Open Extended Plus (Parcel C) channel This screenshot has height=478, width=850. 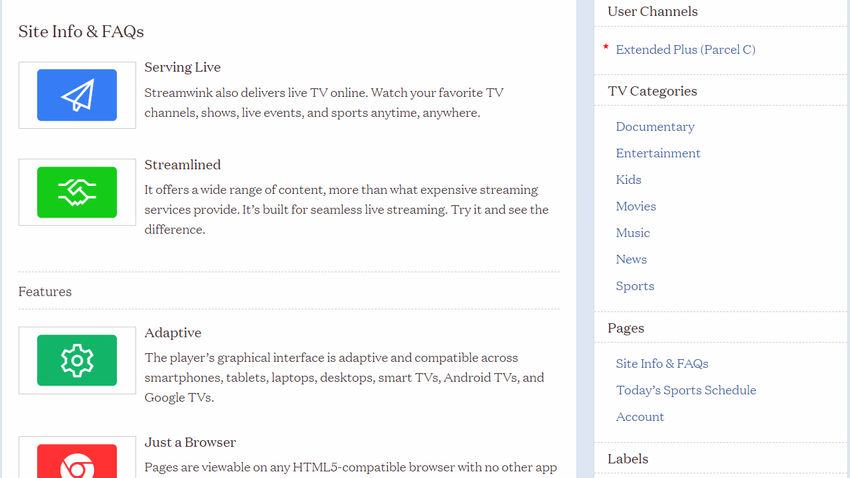click(685, 50)
